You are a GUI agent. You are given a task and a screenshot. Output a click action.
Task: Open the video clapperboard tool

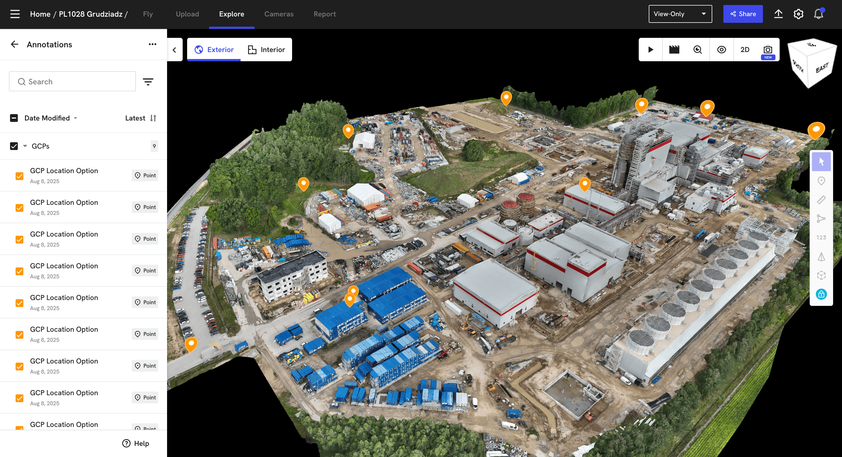pos(674,50)
